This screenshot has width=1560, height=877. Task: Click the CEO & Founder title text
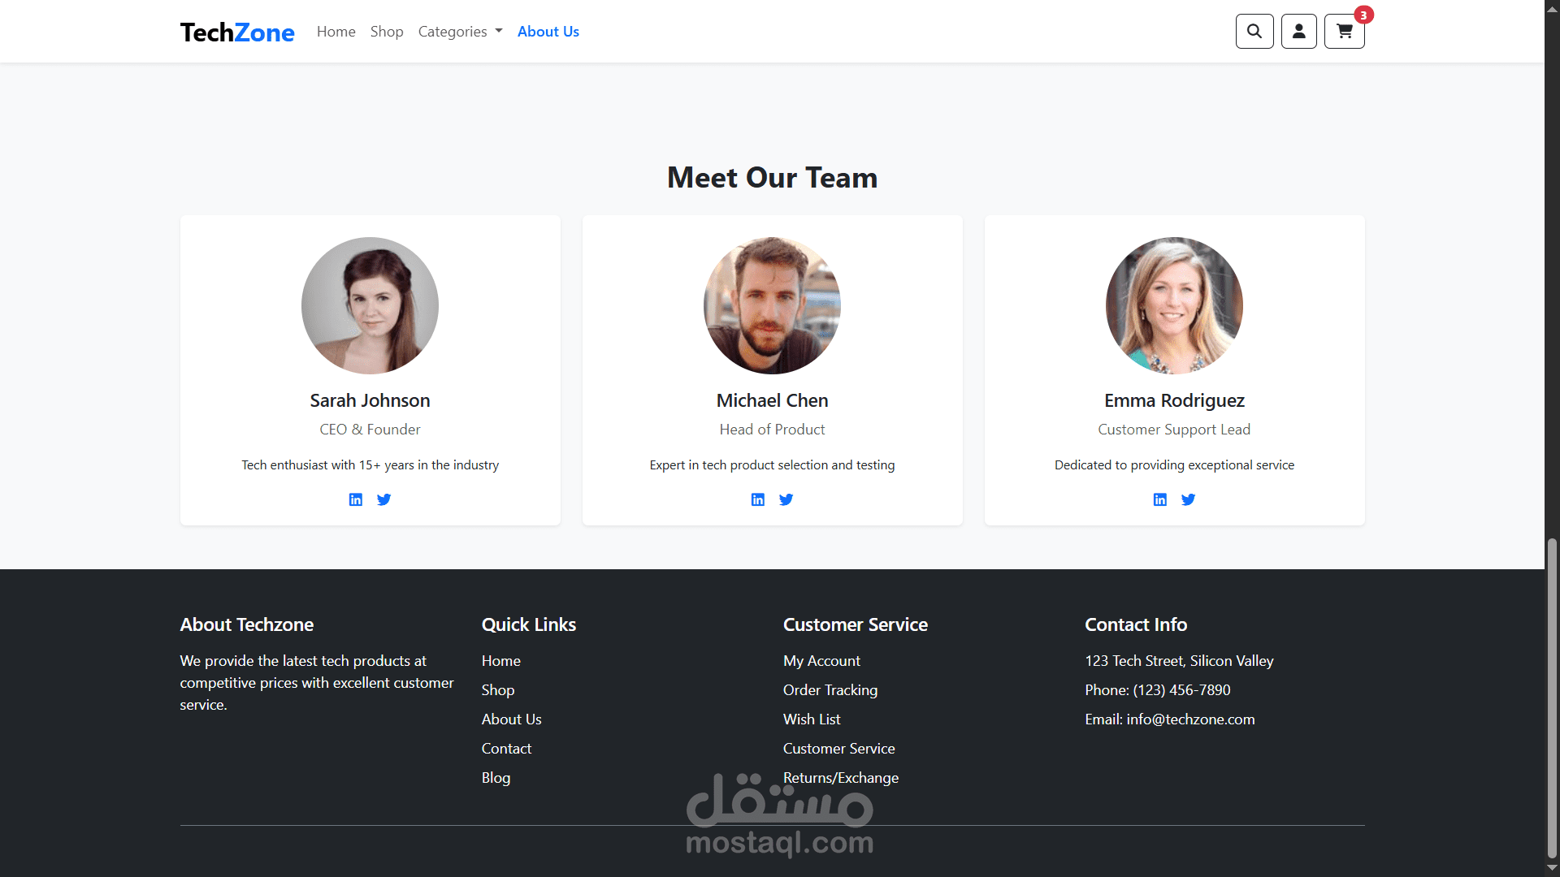tap(370, 430)
